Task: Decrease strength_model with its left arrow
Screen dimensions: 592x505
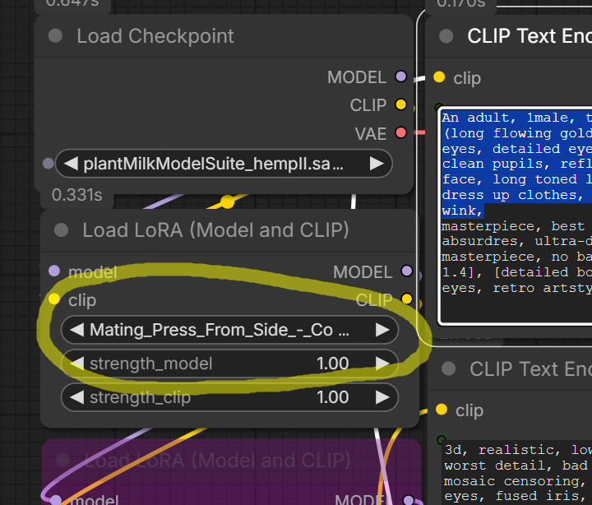Action: 76,364
